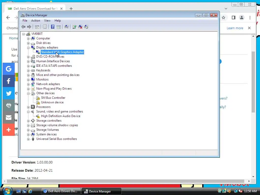This screenshot has width=260, height=195.
Task: Click the Back arrow in Device Manager toolbar
Action: [x=23, y=27]
